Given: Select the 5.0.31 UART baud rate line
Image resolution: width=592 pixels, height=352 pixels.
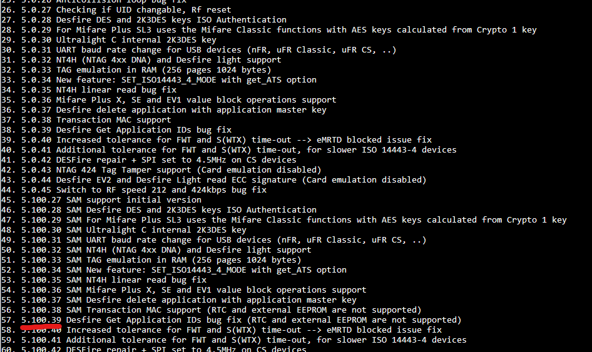Looking at the screenshot, I should tap(199, 50).
